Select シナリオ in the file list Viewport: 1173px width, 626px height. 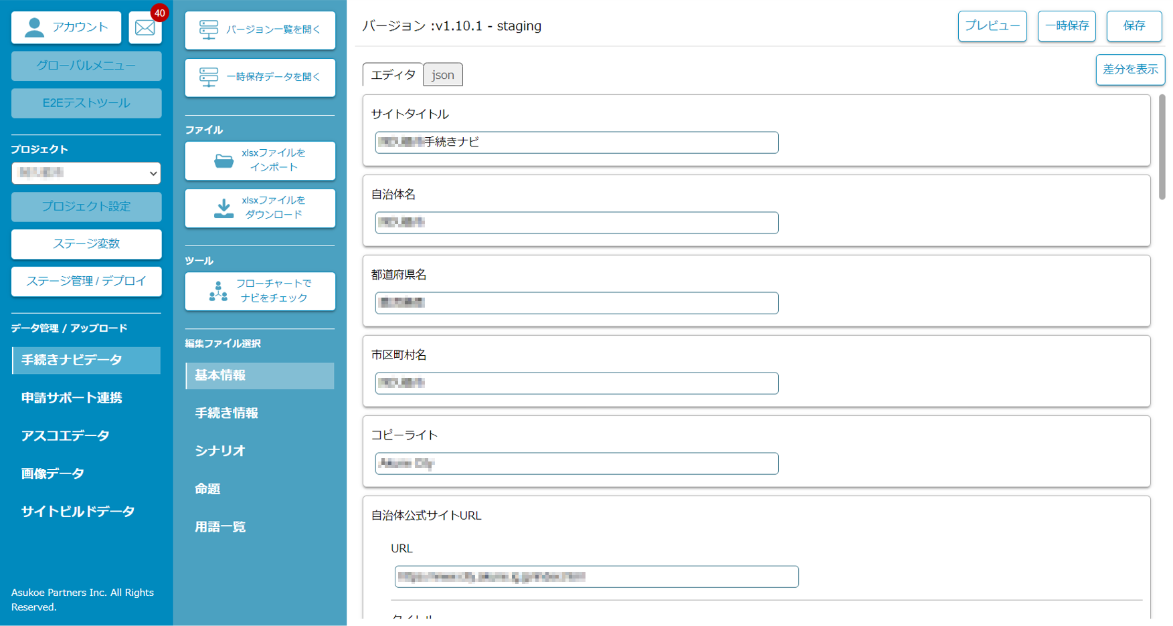pyautogui.click(x=220, y=451)
